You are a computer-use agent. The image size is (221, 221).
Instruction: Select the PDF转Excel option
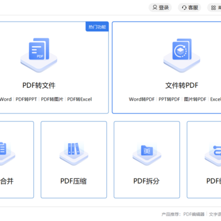(80, 99)
